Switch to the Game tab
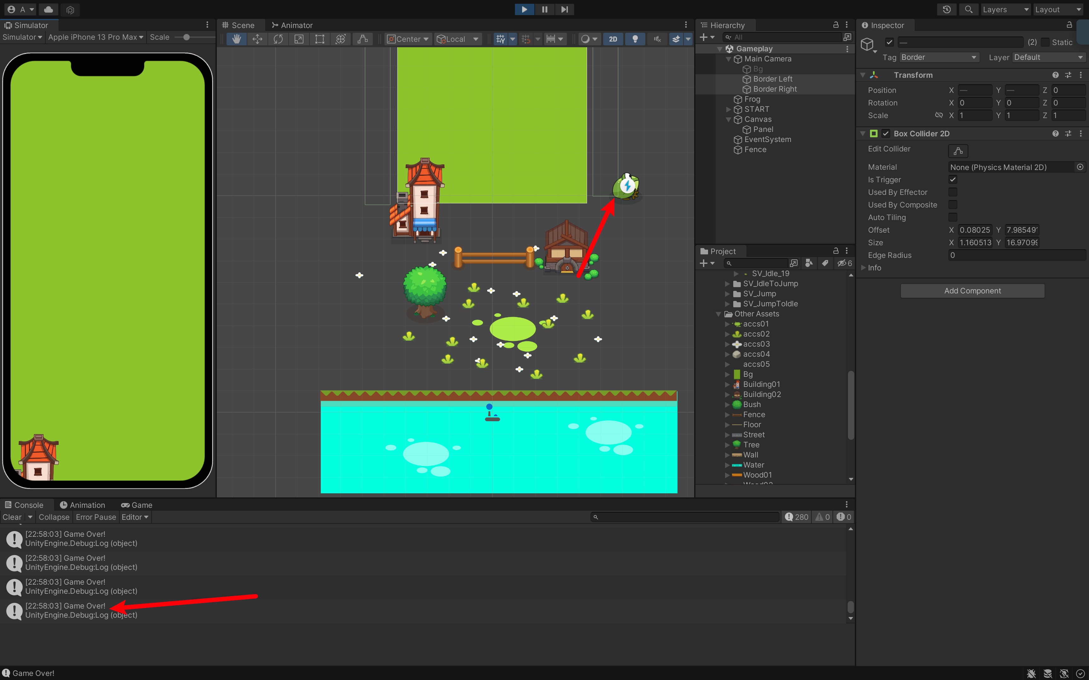Viewport: 1089px width, 680px height. 137,505
